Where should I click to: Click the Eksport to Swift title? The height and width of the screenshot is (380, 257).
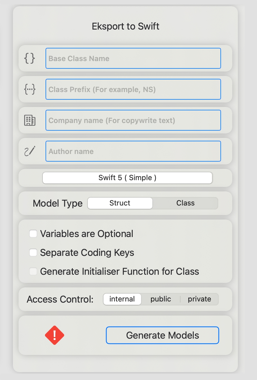coord(125,26)
